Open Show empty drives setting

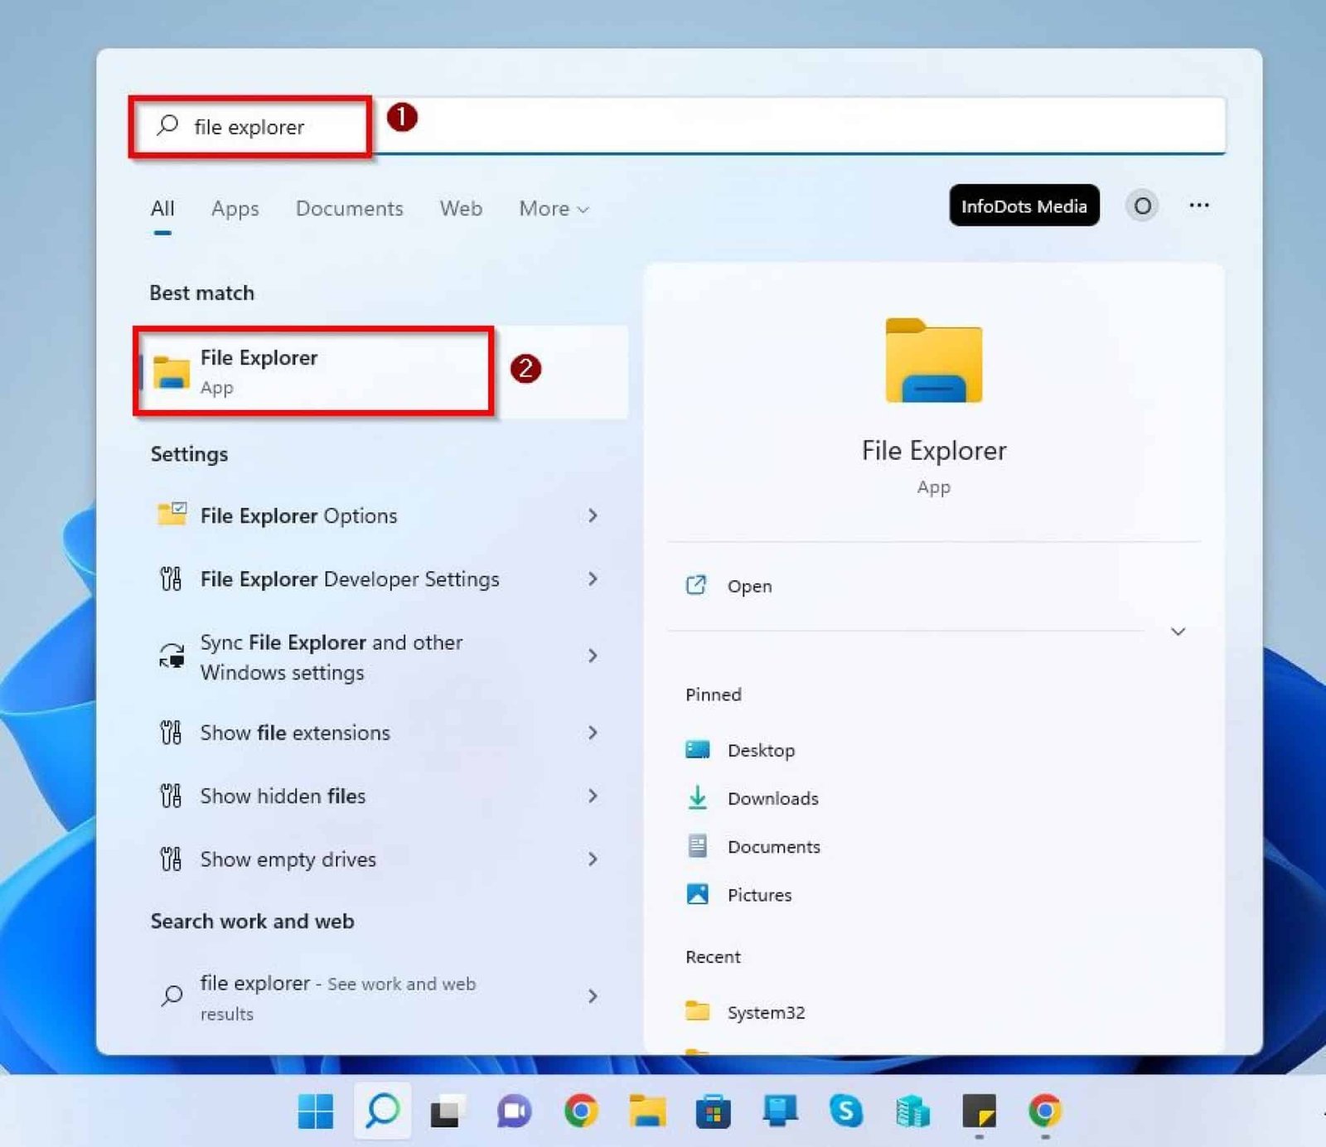point(381,859)
